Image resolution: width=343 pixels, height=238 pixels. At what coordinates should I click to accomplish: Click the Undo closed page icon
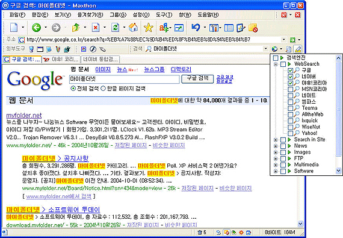tap(196, 28)
